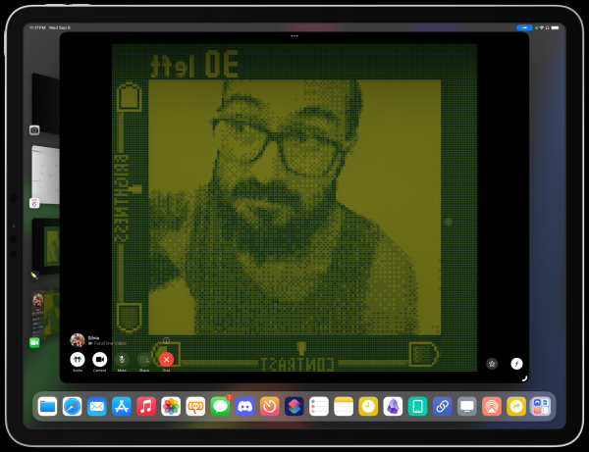Open the Files app in the dock
This screenshot has width=589, height=452.
coord(48,407)
